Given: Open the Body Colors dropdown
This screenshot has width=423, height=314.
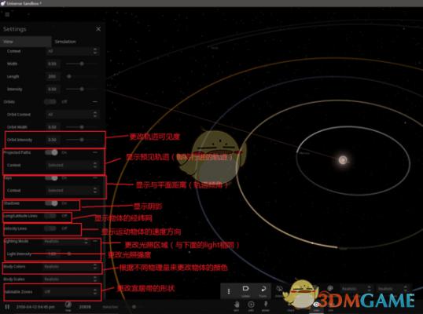Looking at the screenshot, I should click(71, 267).
